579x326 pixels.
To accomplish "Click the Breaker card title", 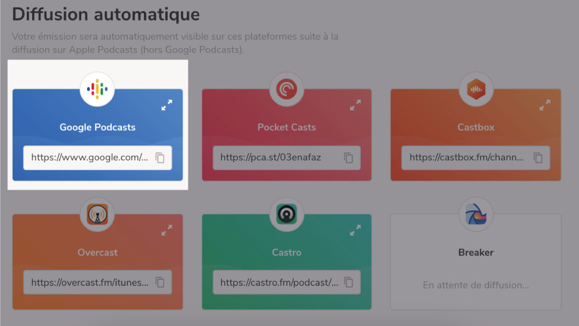I will [476, 253].
